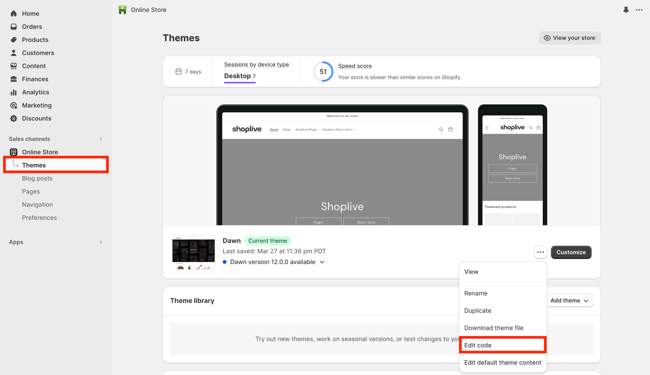Click the Home house icon in sidebar
The height and width of the screenshot is (375, 650).
click(14, 14)
